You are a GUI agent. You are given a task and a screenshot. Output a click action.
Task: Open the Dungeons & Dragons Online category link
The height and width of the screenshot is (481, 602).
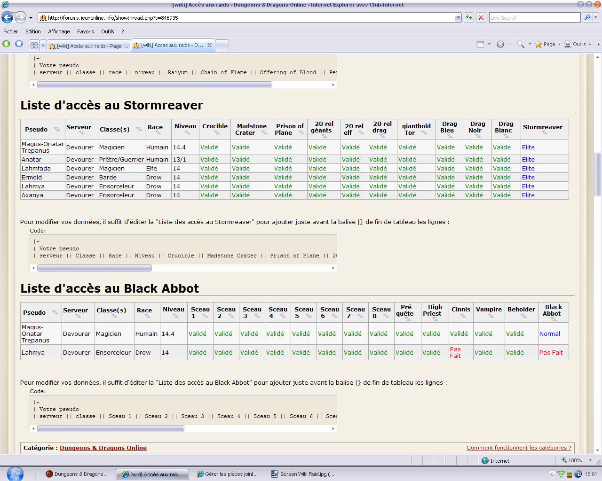click(103, 448)
